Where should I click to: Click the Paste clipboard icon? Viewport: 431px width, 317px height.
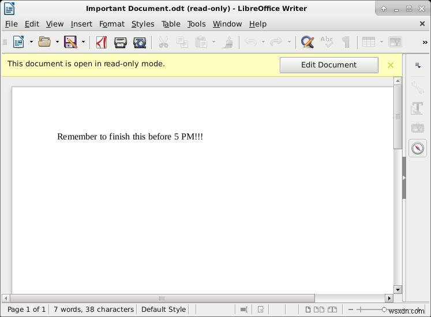coord(201,42)
